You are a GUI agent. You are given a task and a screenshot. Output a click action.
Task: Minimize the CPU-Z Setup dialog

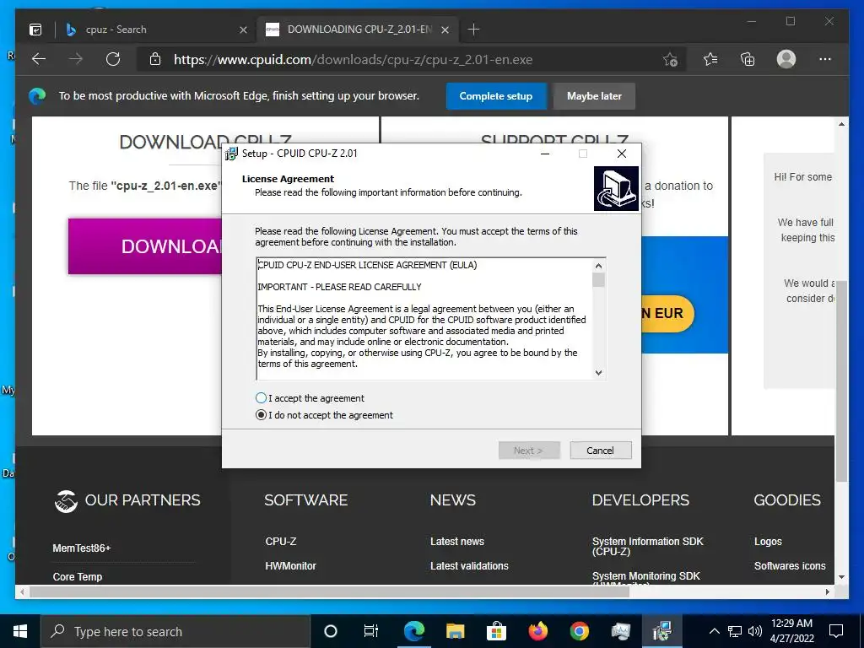pyautogui.click(x=545, y=154)
